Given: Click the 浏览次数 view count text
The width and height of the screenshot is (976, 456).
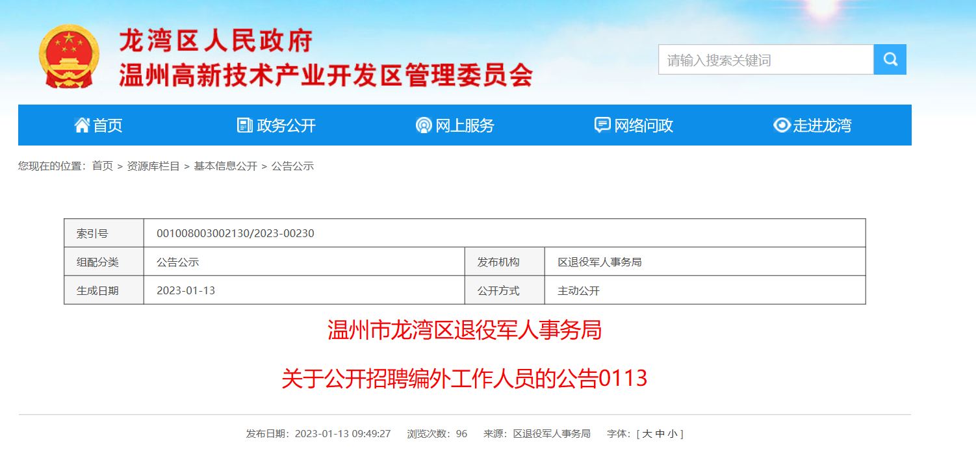Looking at the screenshot, I should tap(437, 434).
